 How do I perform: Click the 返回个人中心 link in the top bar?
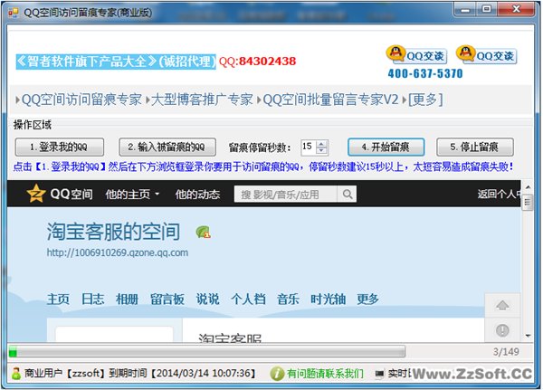coord(499,195)
